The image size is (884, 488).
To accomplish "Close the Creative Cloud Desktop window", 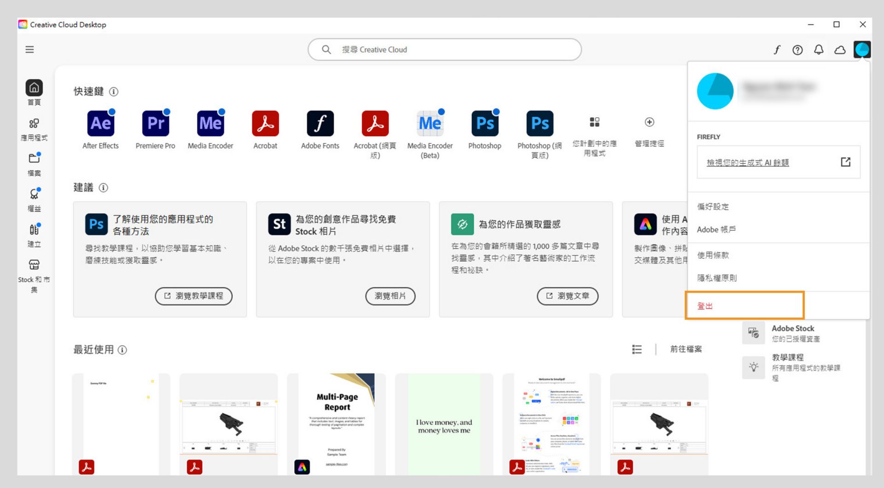I will point(862,24).
